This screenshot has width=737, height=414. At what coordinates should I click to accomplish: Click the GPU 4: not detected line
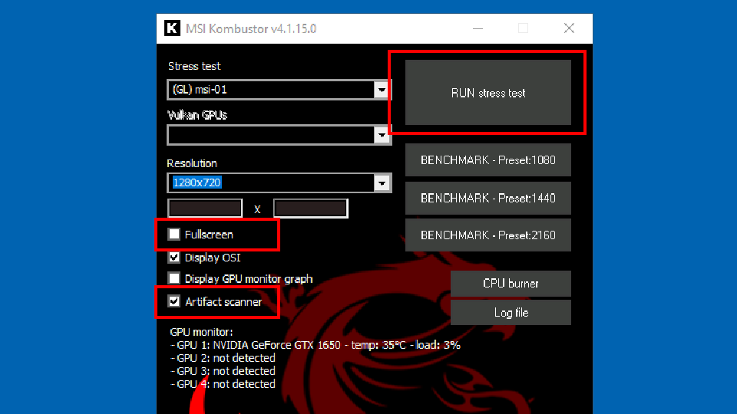click(x=223, y=384)
